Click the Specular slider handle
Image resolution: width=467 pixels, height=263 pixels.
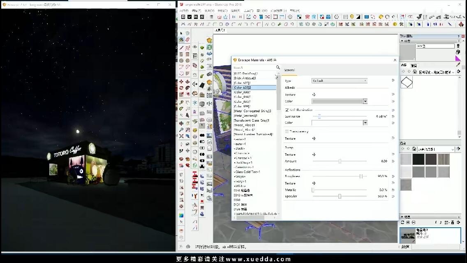click(340, 196)
